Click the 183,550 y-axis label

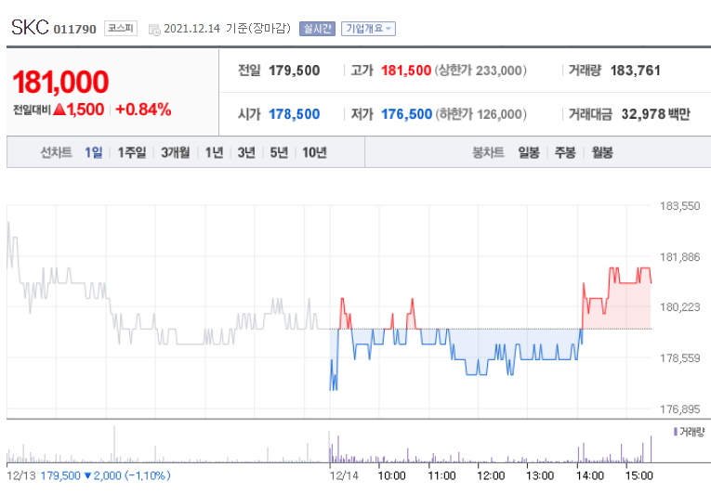click(679, 206)
